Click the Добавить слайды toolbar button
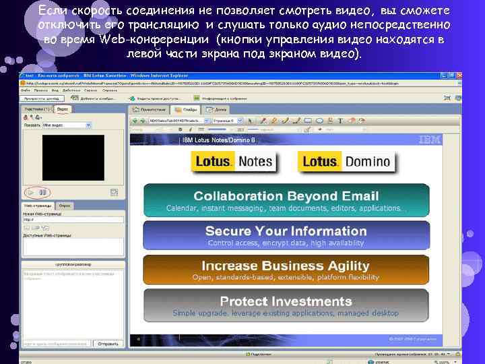This screenshot has width=485, height=364. click(92, 98)
